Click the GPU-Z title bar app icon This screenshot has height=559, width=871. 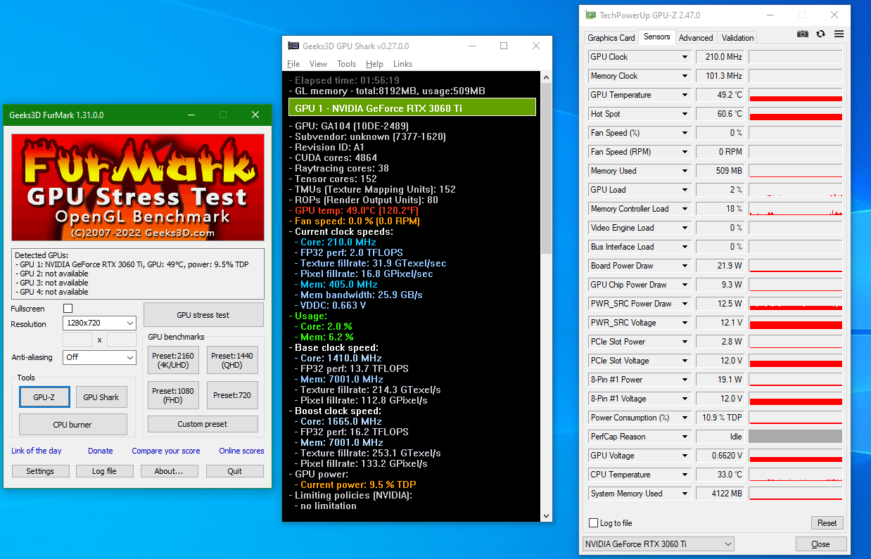pos(590,15)
